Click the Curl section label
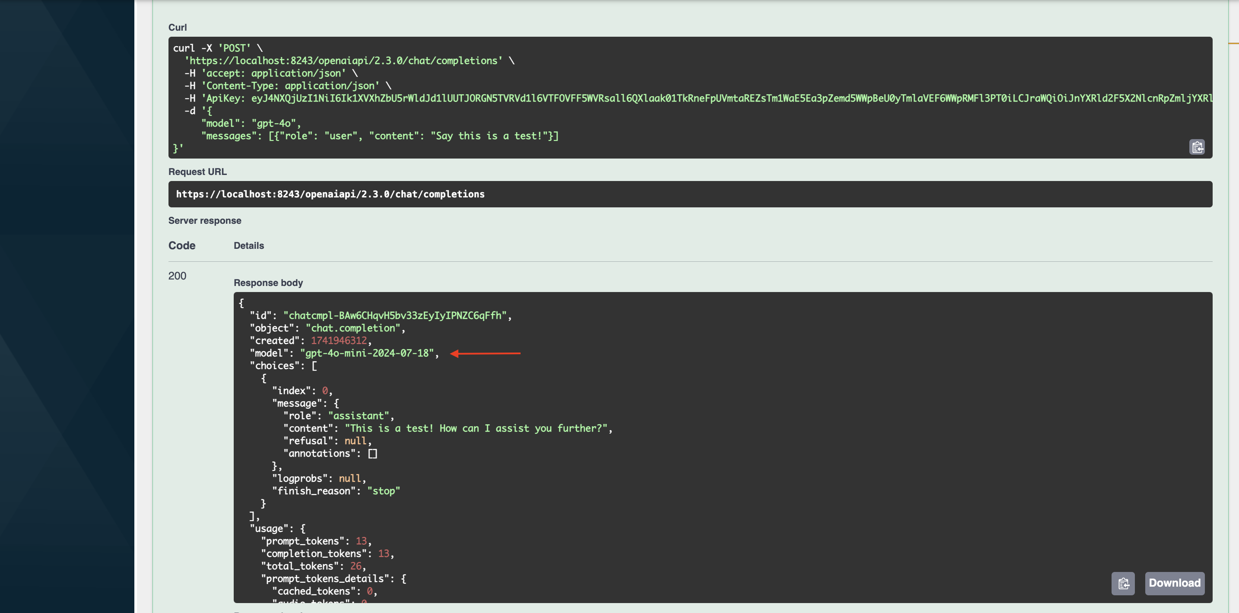This screenshot has width=1239, height=613. pos(178,27)
